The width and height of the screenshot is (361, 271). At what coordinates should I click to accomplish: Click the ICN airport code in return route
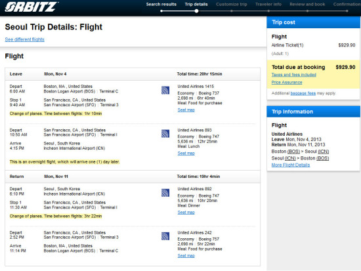pos(290,158)
